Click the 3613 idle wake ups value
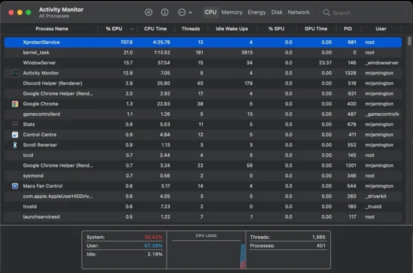 pyautogui.click(x=247, y=53)
